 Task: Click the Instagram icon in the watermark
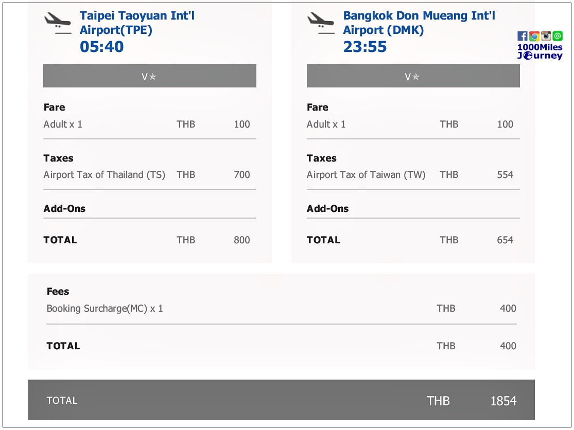coord(546,36)
